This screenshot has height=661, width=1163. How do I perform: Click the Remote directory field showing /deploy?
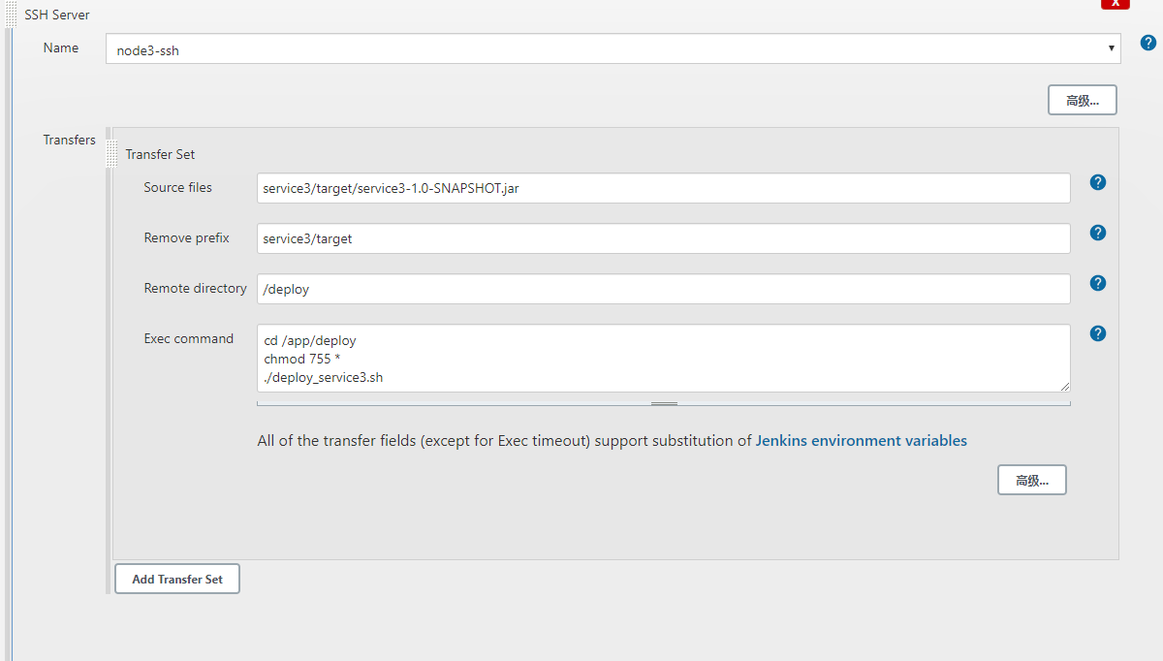pyautogui.click(x=664, y=288)
